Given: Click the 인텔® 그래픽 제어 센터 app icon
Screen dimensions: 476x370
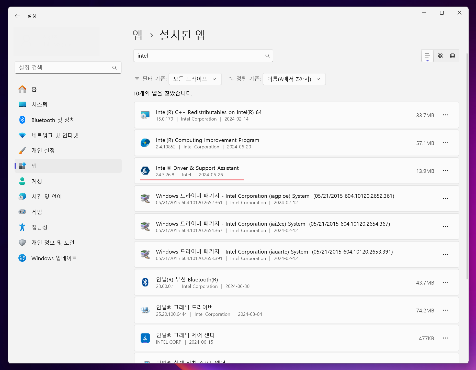Looking at the screenshot, I should click(x=145, y=338).
